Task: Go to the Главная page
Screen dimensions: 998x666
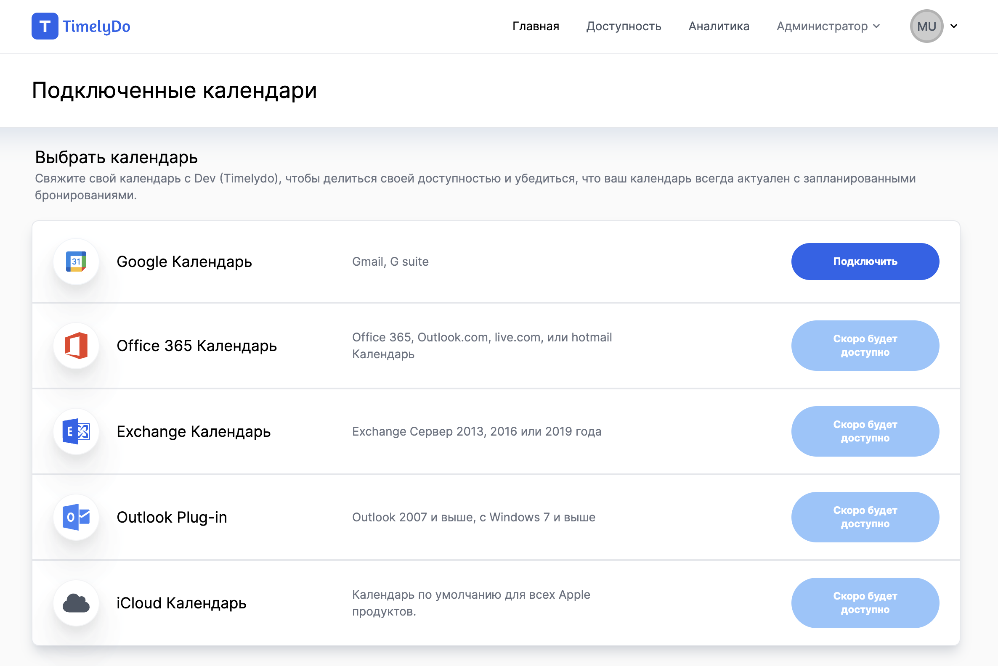Action: 536,26
